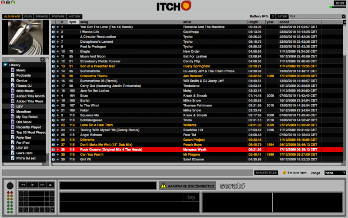Click the ANALYZE FILES button
This screenshot has height=218, width=348.
266,173
